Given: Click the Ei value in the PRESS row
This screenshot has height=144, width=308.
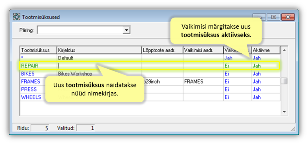Looking at the screenshot, I should point(238,90).
